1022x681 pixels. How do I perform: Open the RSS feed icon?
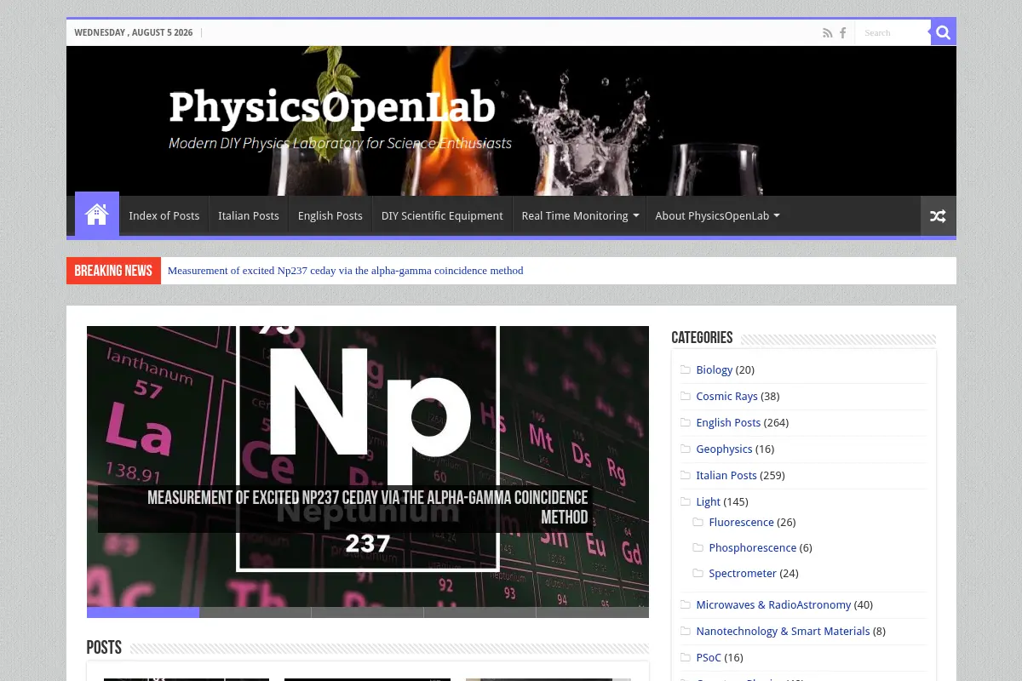pyautogui.click(x=827, y=33)
